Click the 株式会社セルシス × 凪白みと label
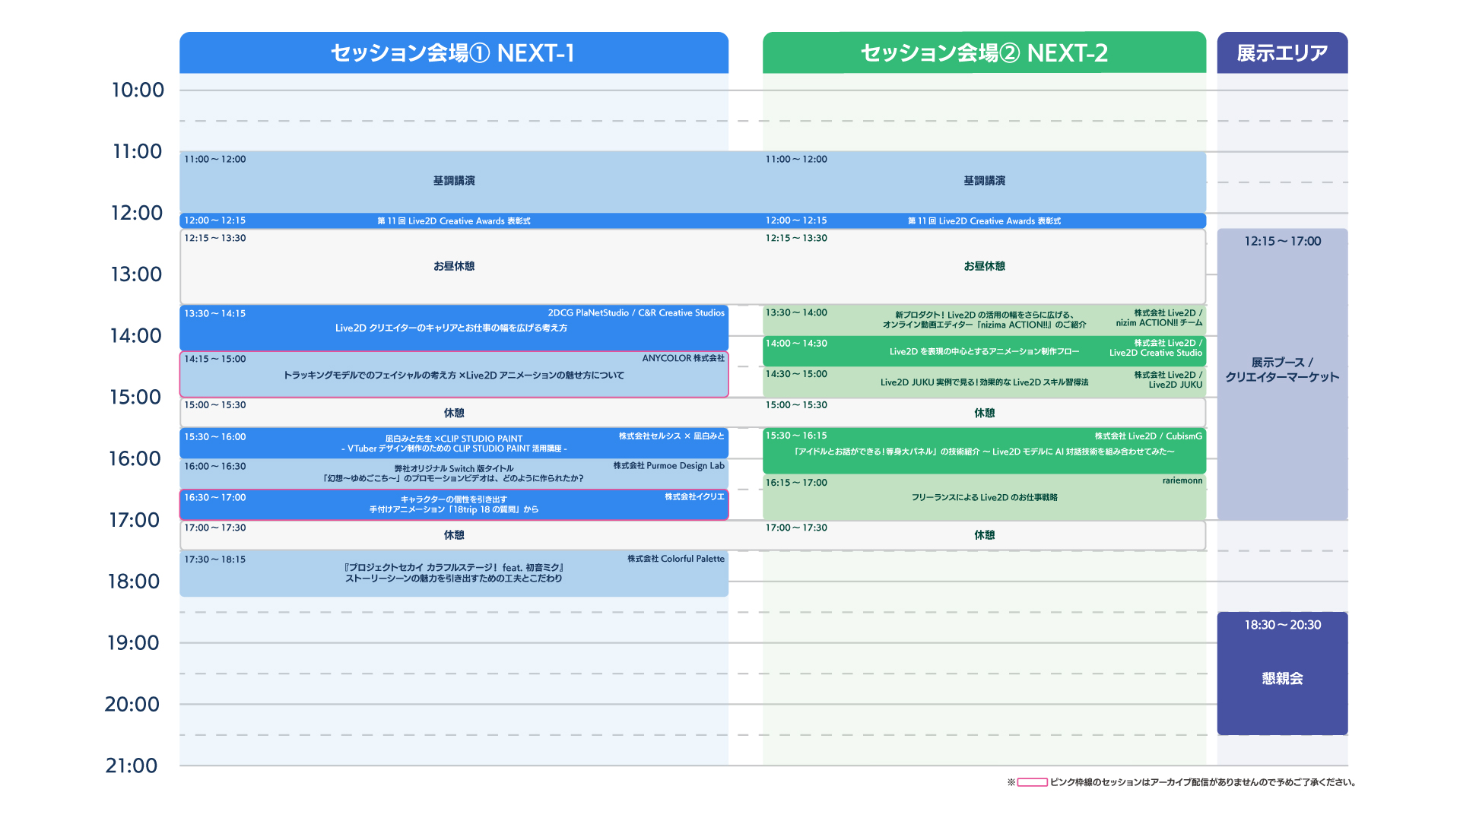1460x821 pixels. tap(671, 436)
